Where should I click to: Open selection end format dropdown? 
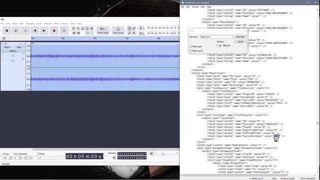click(145, 158)
